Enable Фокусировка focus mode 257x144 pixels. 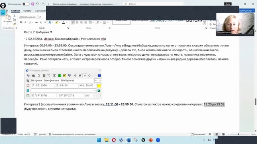198,134
